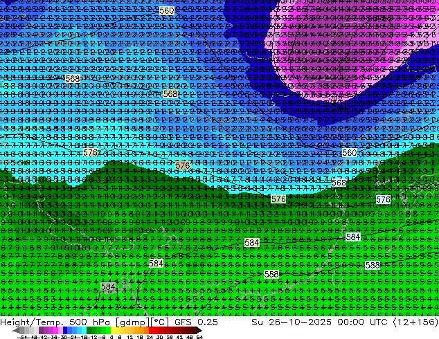Screen dimensions: 439x339
Task: Click the '-12' legend scale value
Action: coord(92,338)
